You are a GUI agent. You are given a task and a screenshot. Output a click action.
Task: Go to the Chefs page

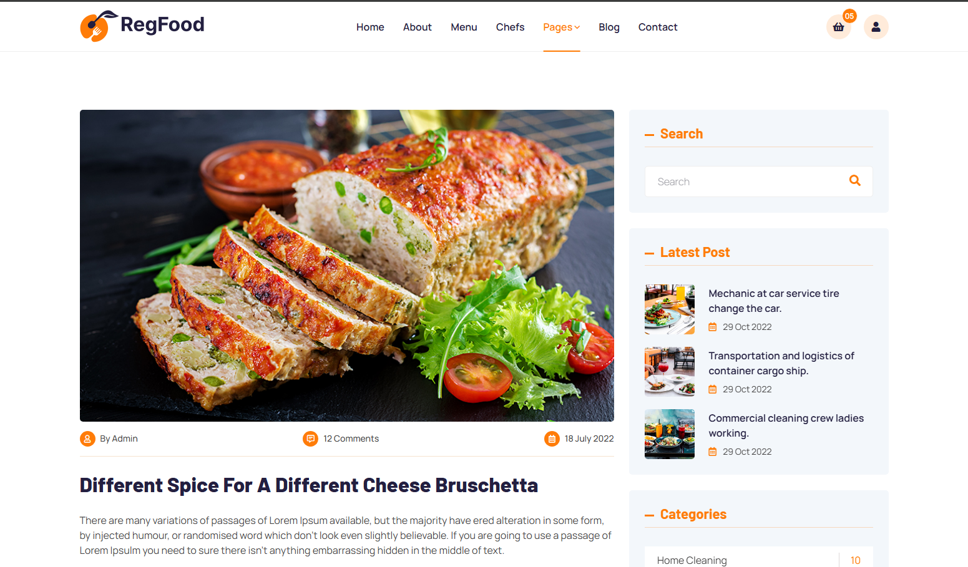pos(510,27)
